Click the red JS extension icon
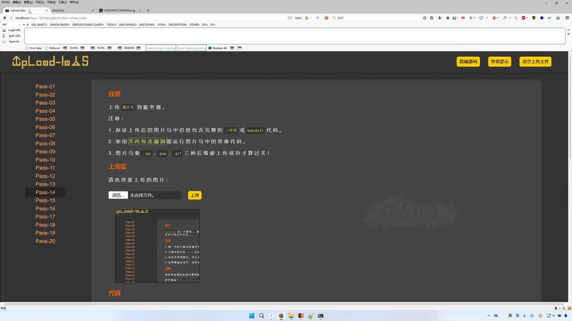This screenshot has height=321, width=572. (463, 18)
